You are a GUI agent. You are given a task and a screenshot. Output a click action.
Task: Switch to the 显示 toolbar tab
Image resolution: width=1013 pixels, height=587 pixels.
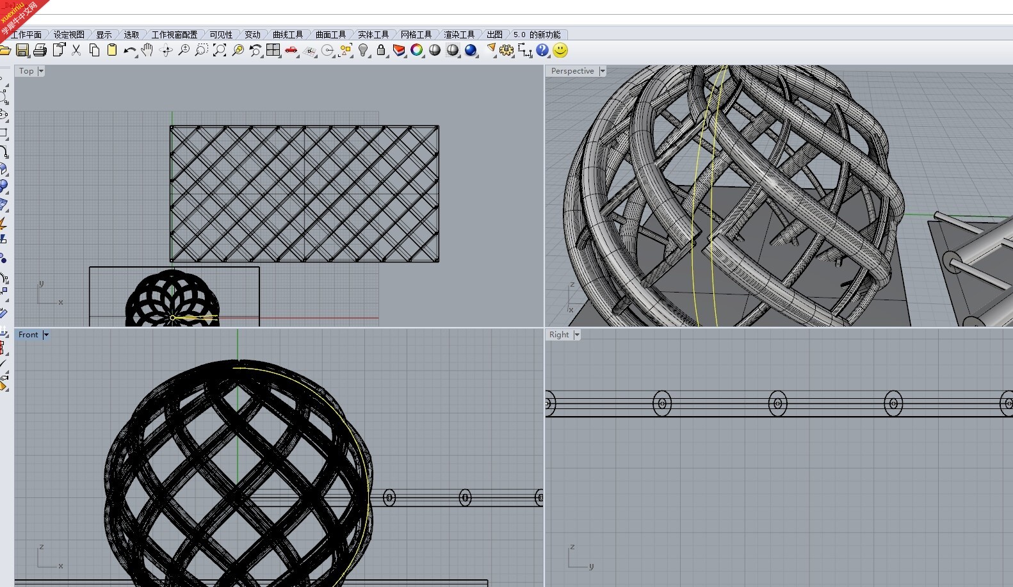pos(104,35)
